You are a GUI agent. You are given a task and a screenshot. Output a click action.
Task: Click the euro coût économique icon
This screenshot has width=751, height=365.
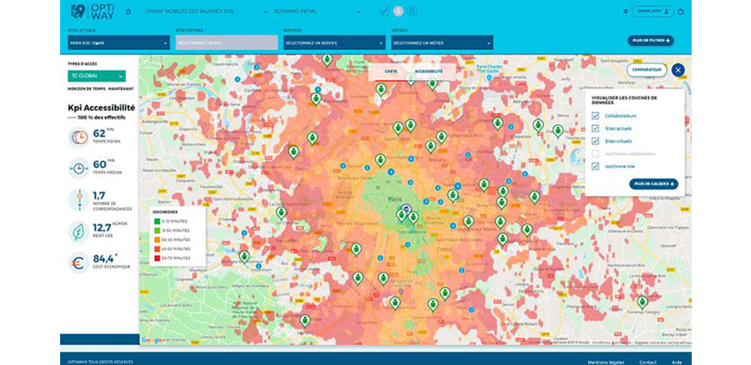79,263
